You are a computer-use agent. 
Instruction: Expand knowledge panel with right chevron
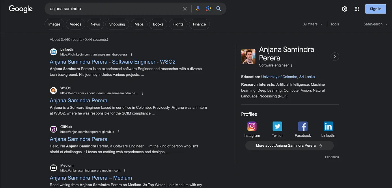335,56
